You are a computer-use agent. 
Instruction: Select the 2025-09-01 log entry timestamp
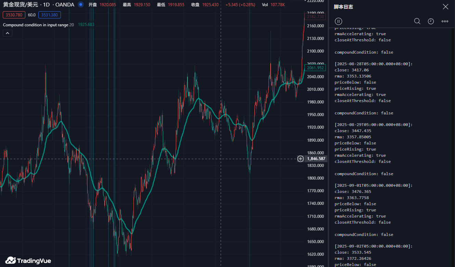[x=374, y=185]
